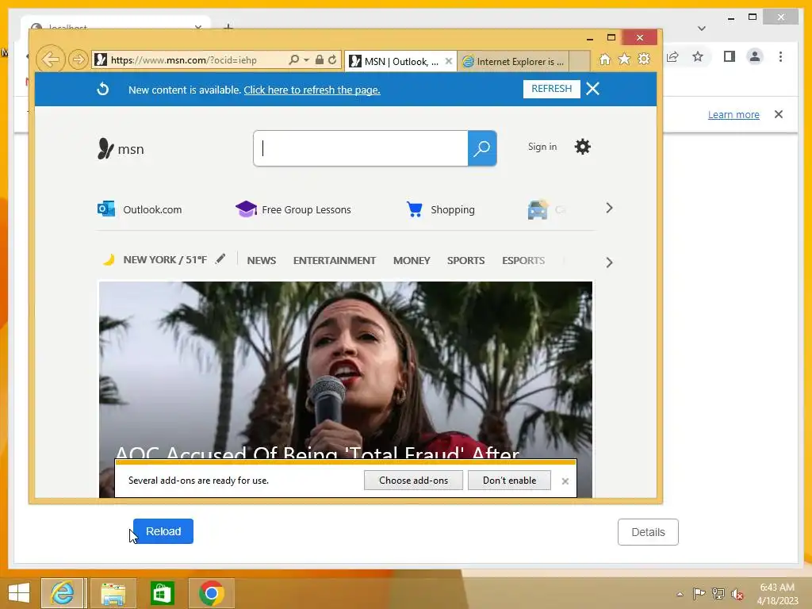This screenshot has height=609, width=812.
Task: Open the Windows Start button
Action: 19,593
